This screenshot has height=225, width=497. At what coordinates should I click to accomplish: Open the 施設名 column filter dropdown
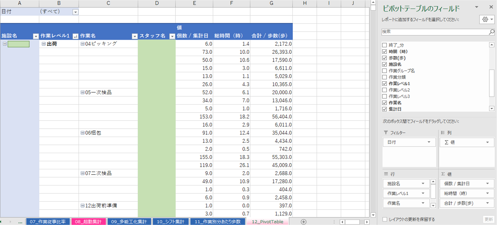(36, 36)
